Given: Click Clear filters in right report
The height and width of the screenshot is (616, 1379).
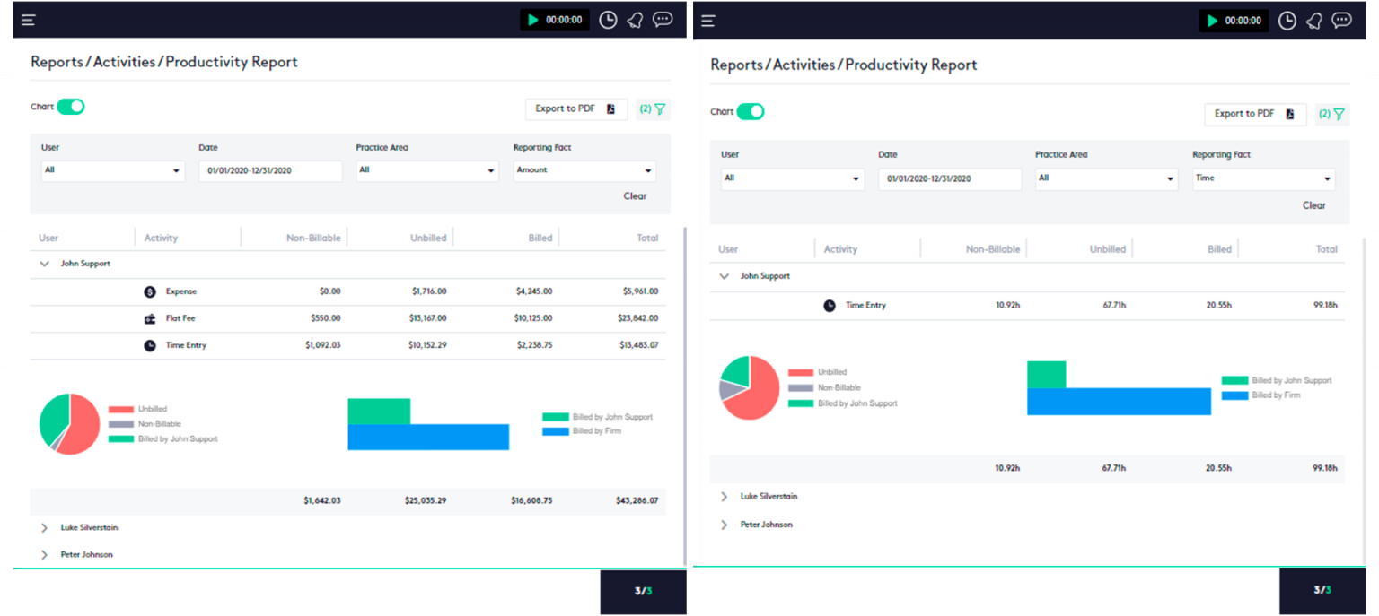Looking at the screenshot, I should [x=1314, y=205].
